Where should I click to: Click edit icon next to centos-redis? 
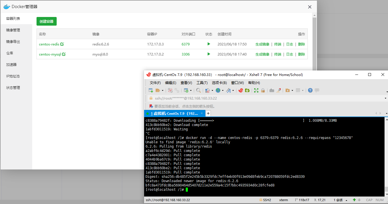pyautogui.click(x=62, y=44)
